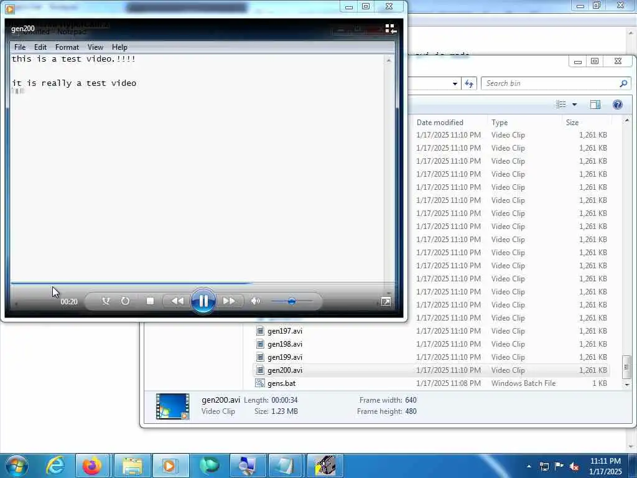
Task: Click the file list scrollbar thumb
Action: pyautogui.click(x=627, y=367)
